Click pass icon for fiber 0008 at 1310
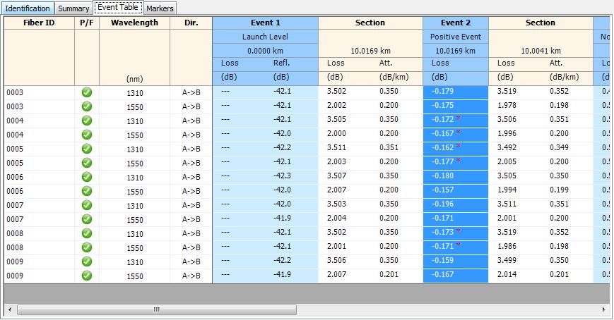This screenshot has height=320, width=614. pos(87,233)
